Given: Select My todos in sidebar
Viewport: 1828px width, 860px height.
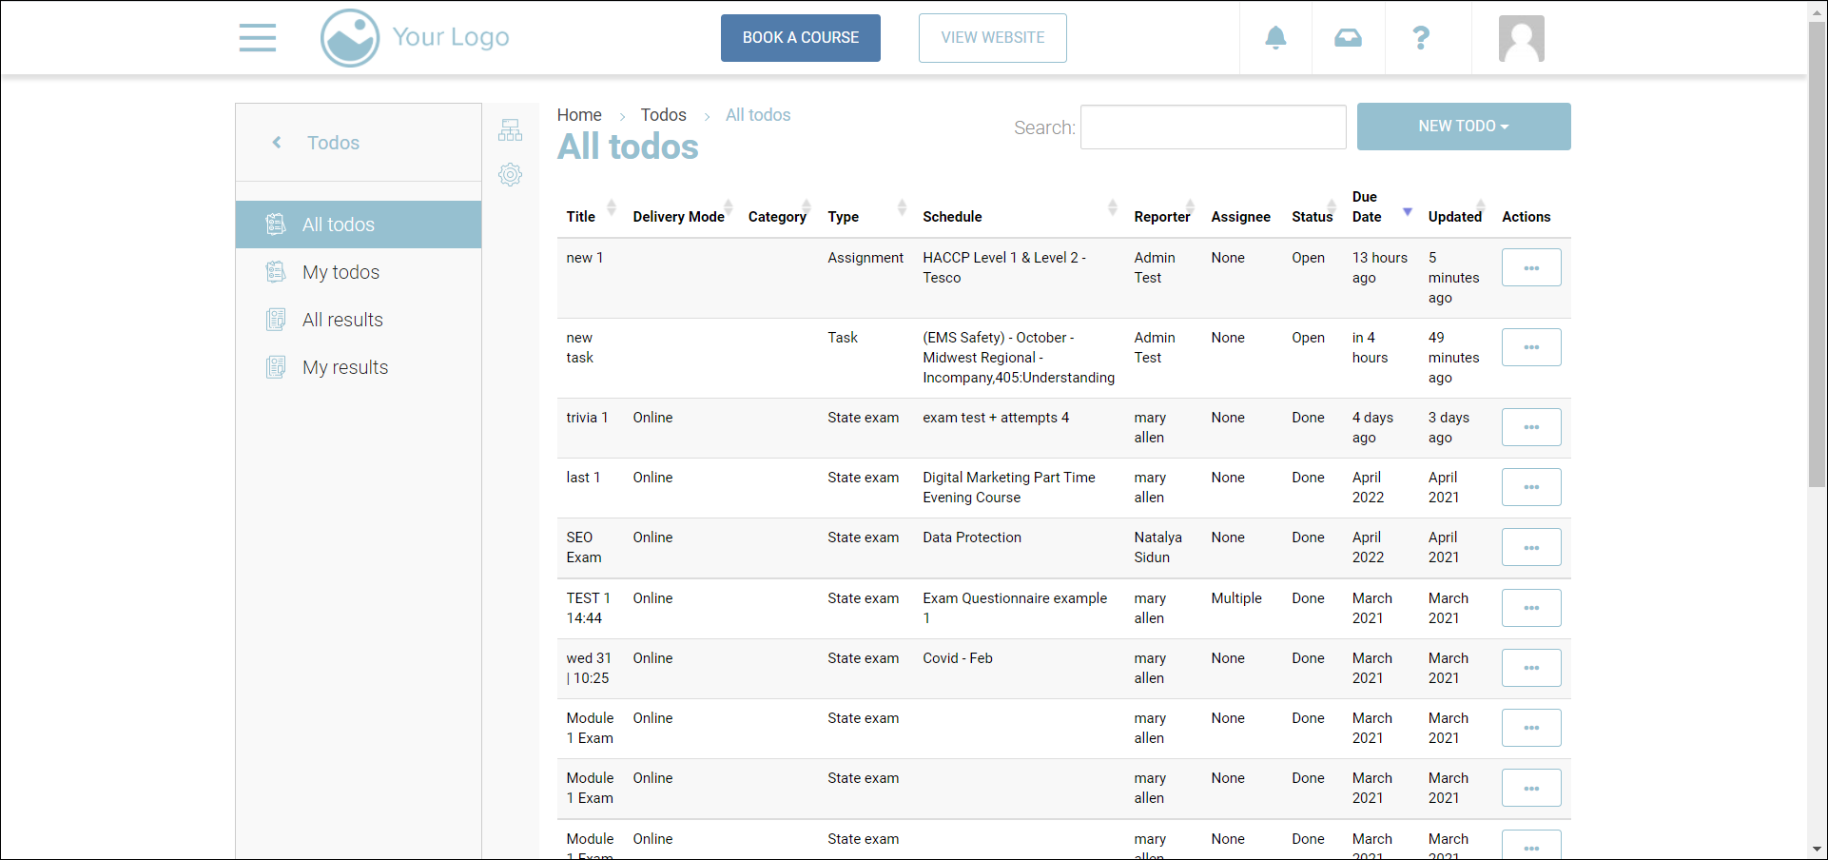Looking at the screenshot, I should (x=340, y=272).
